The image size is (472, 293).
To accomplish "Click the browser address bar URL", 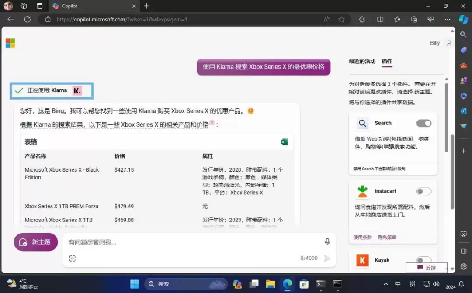I will click(122, 20).
